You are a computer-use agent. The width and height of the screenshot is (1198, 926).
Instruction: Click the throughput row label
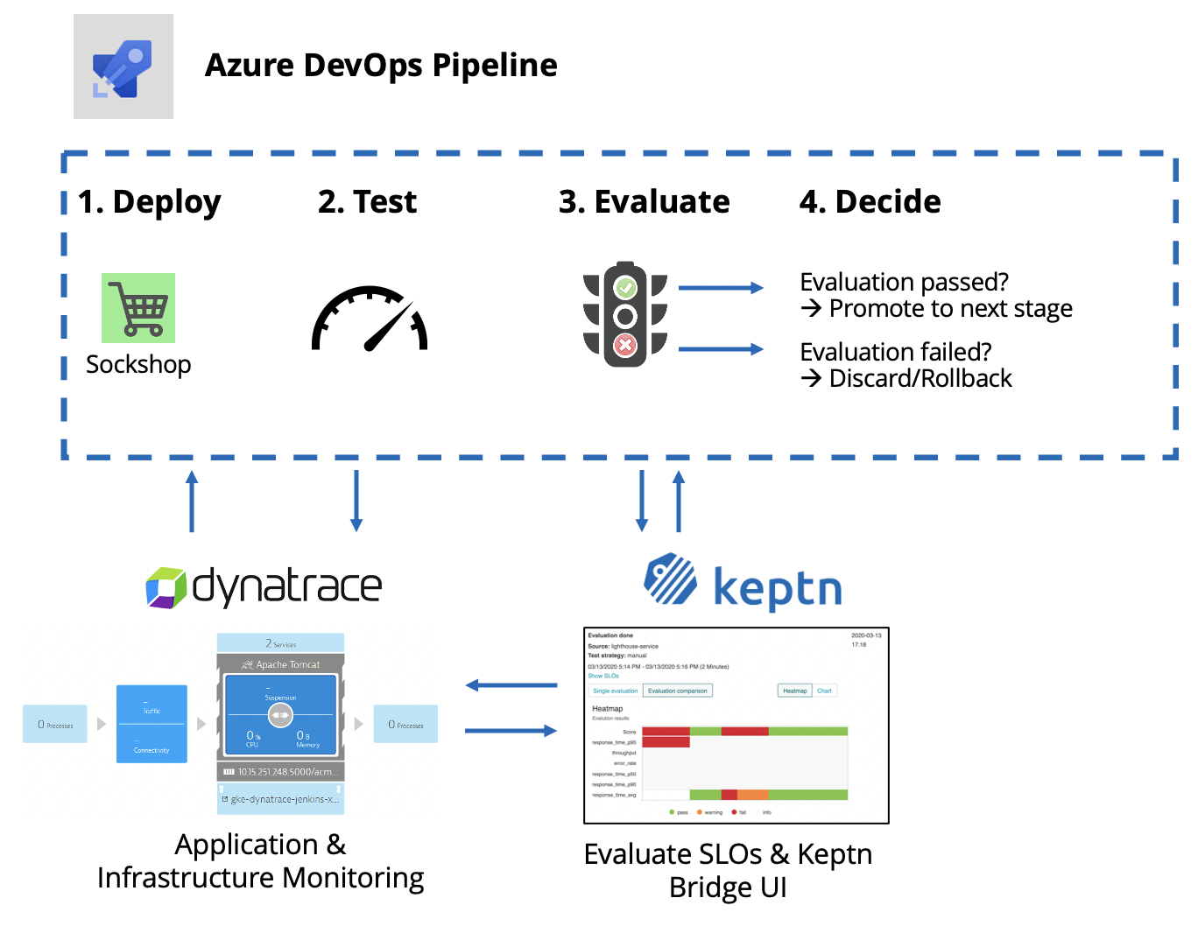pos(624,753)
